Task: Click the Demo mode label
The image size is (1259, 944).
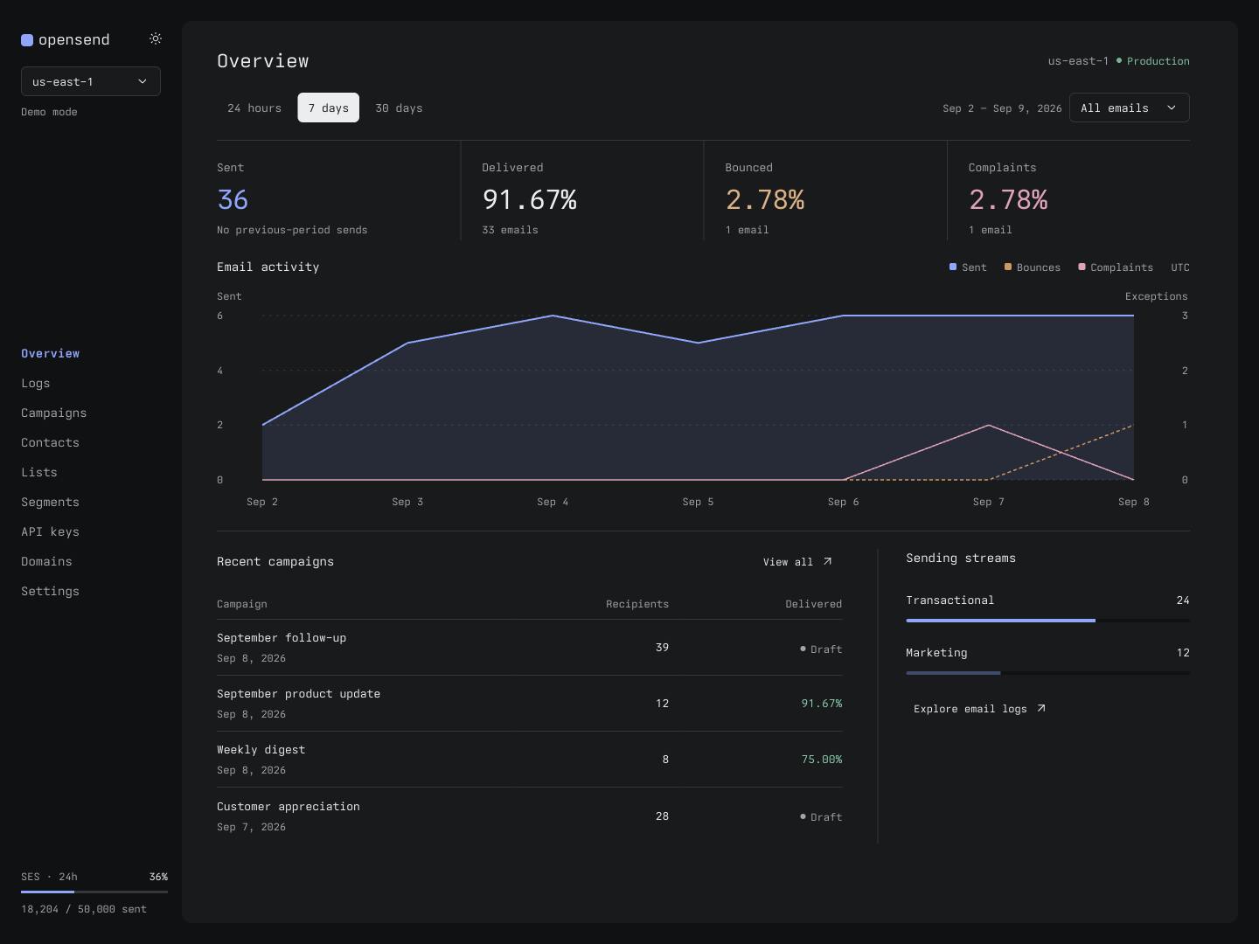Action: (x=49, y=112)
